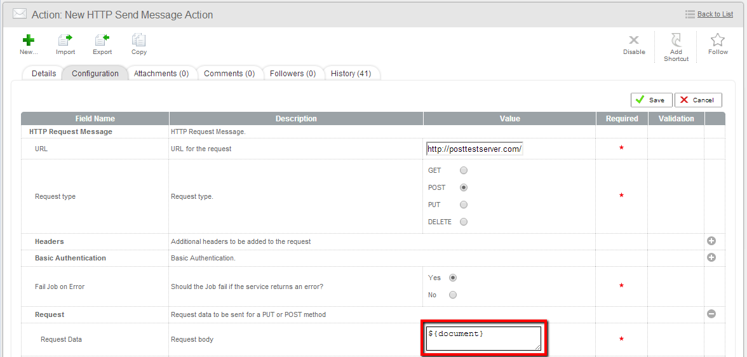This screenshot has width=747, height=357.
Task: Set Fail Job on Error to No
Action: tap(453, 295)
